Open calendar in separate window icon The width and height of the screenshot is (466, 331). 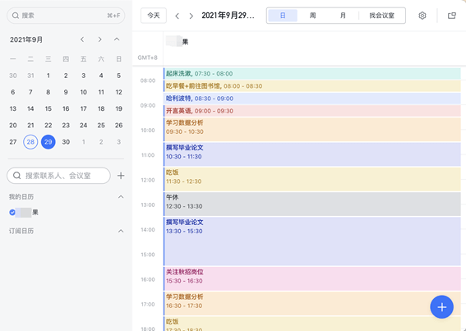coord(452,16)
